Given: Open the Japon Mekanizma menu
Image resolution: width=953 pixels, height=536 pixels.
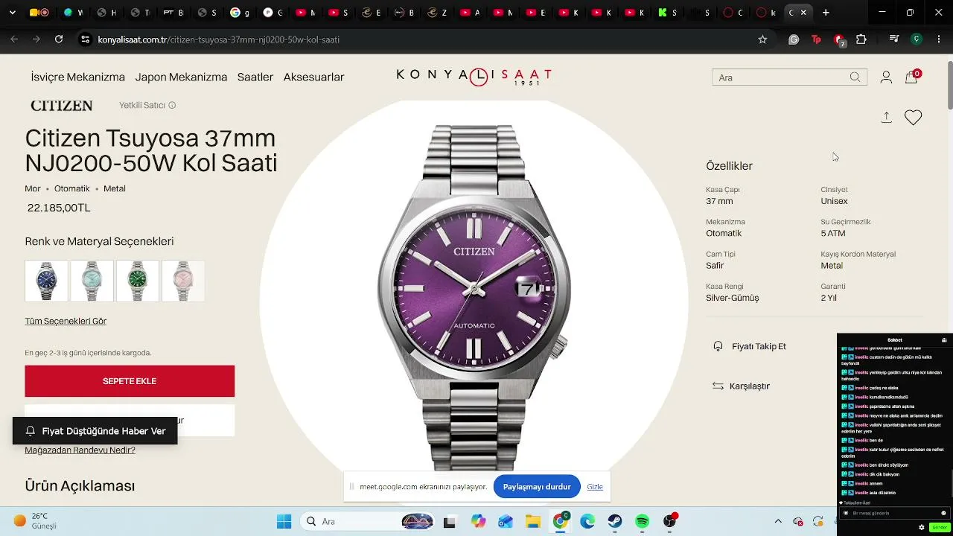Looking at the screenshot, I should tap(181, 77).
